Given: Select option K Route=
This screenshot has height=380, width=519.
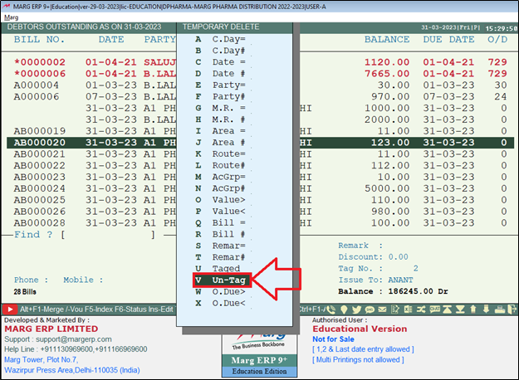Looking at the screenshot, I should click(x=220, y=153).
